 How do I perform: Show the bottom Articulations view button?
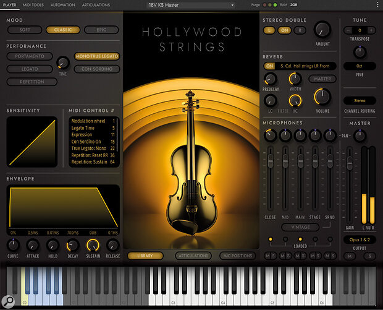tap(193, 256)
